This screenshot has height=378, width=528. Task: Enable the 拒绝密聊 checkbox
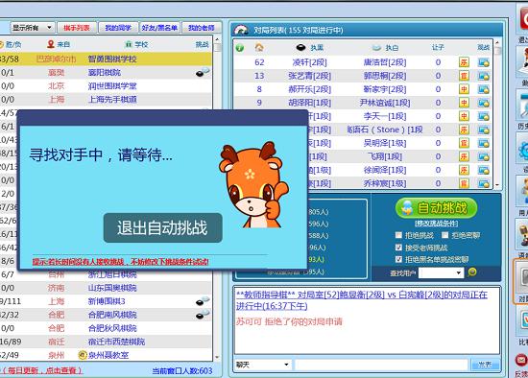444,235
